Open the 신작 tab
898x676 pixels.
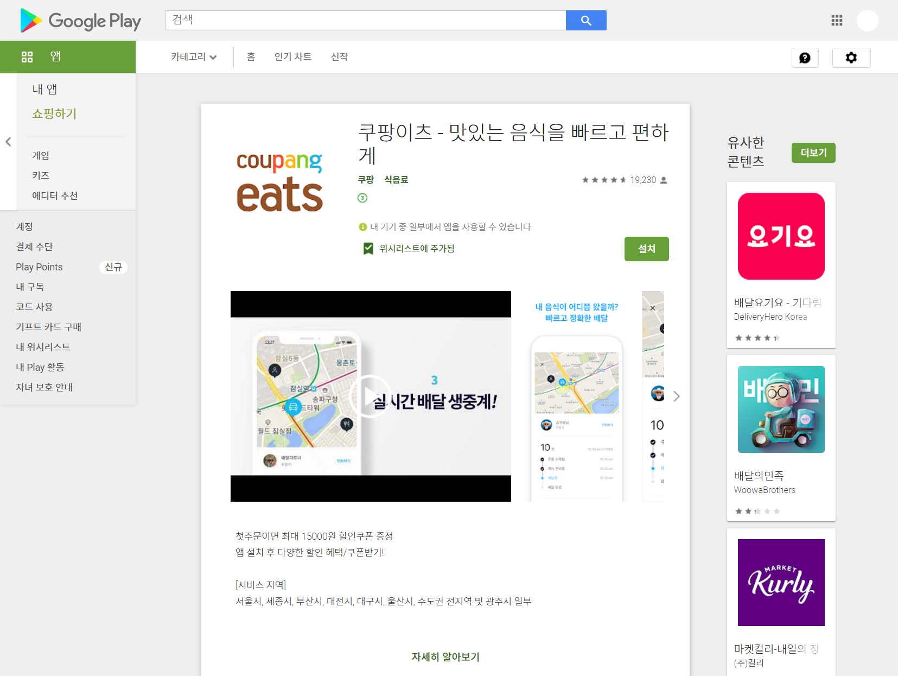click(x=340, y=57)
